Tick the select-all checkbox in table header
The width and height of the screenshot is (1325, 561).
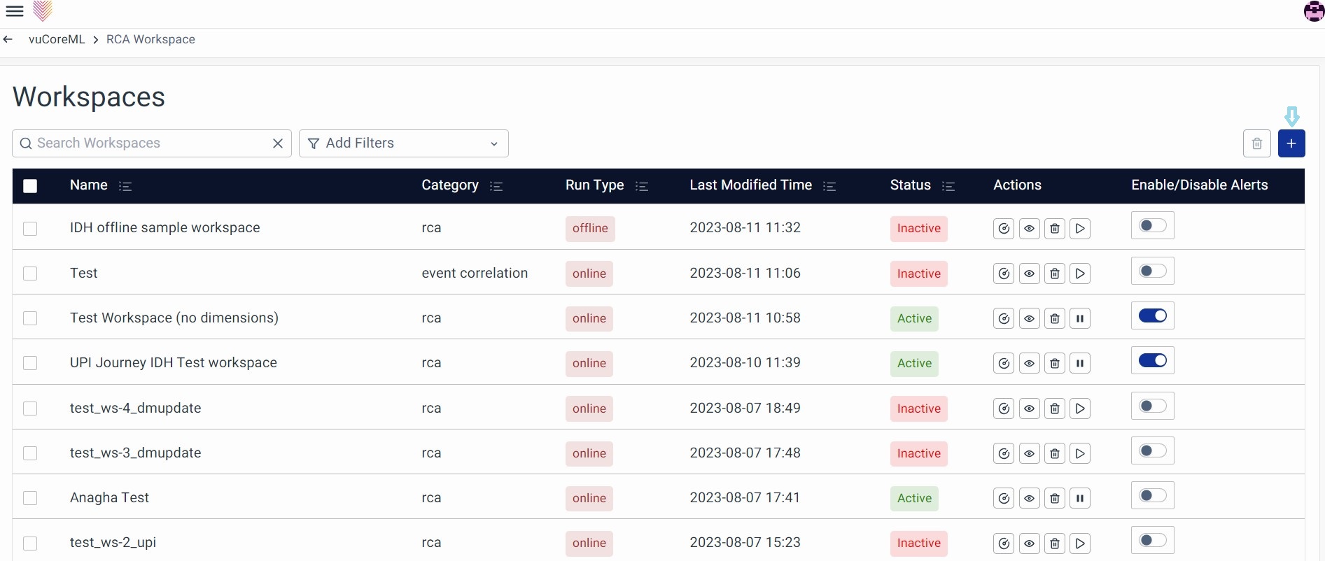tap(30, 186)
